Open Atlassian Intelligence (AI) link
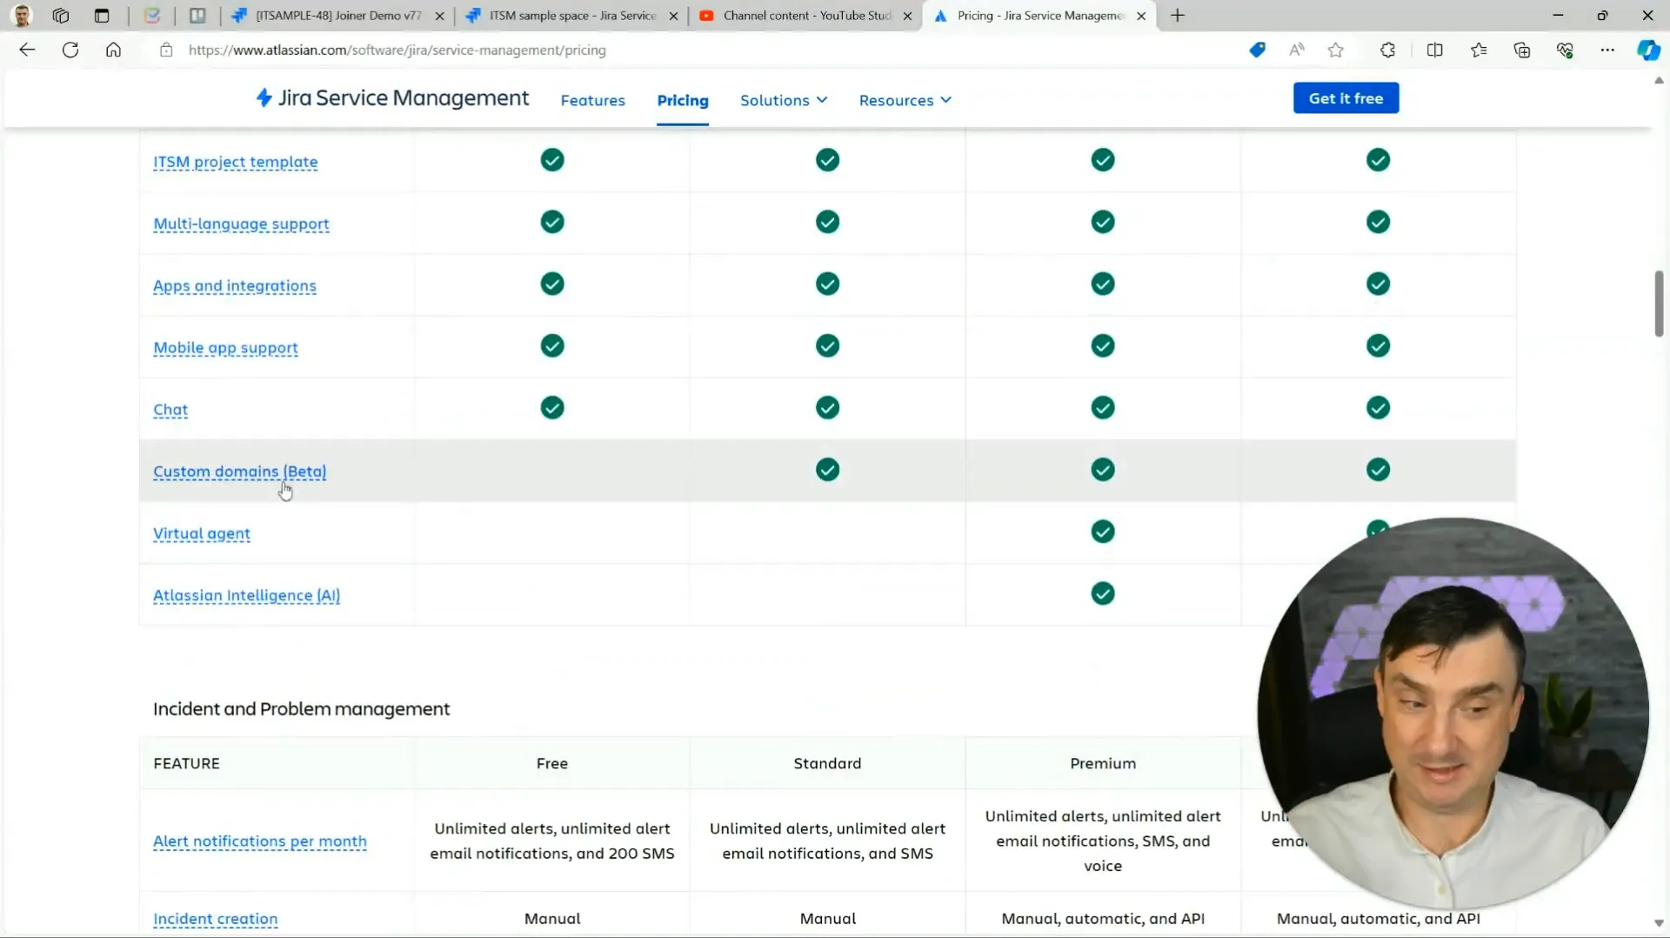 click(246, 595)
